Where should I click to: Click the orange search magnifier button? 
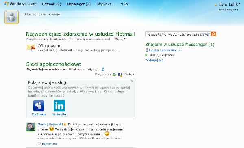(x=213, y=34)
